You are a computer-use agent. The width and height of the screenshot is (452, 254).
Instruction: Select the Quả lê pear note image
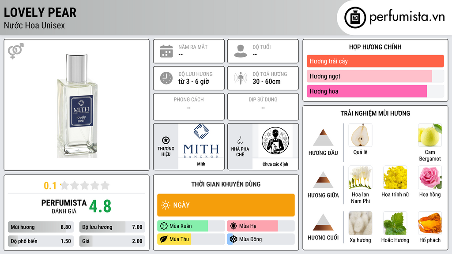tap(360, 135)
